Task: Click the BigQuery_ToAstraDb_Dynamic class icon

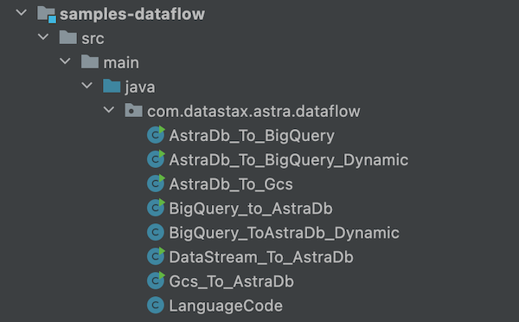Action: tap(156, 232)
